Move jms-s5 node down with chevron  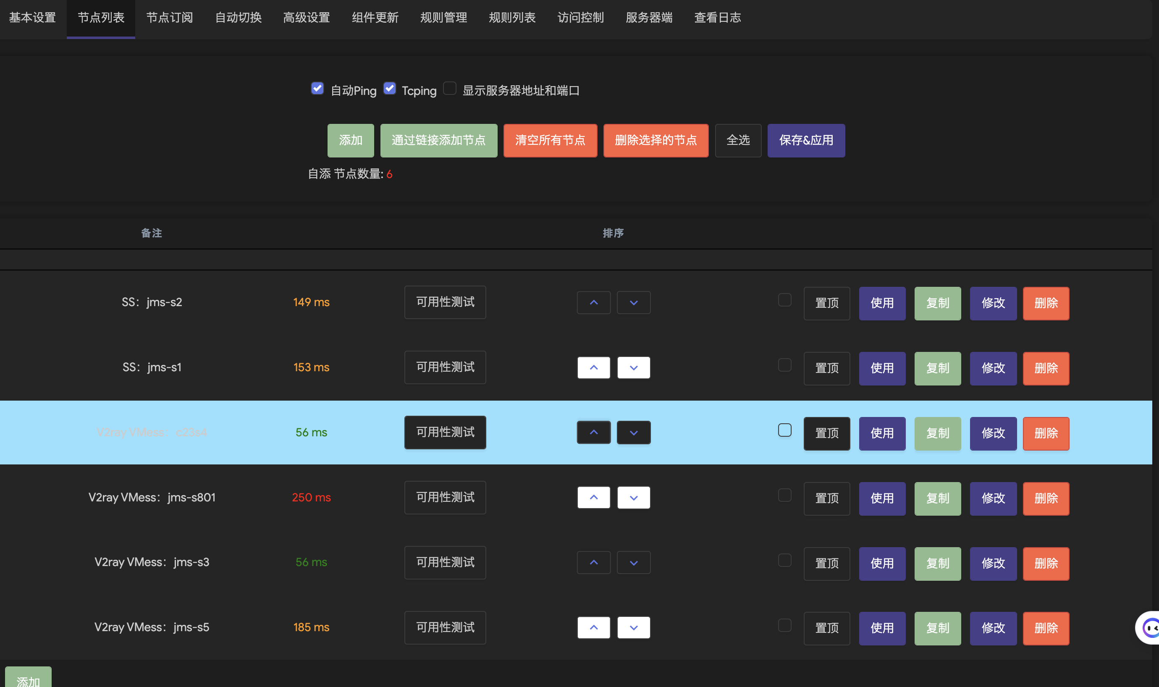pyautogui.click(x=634, y=628)
